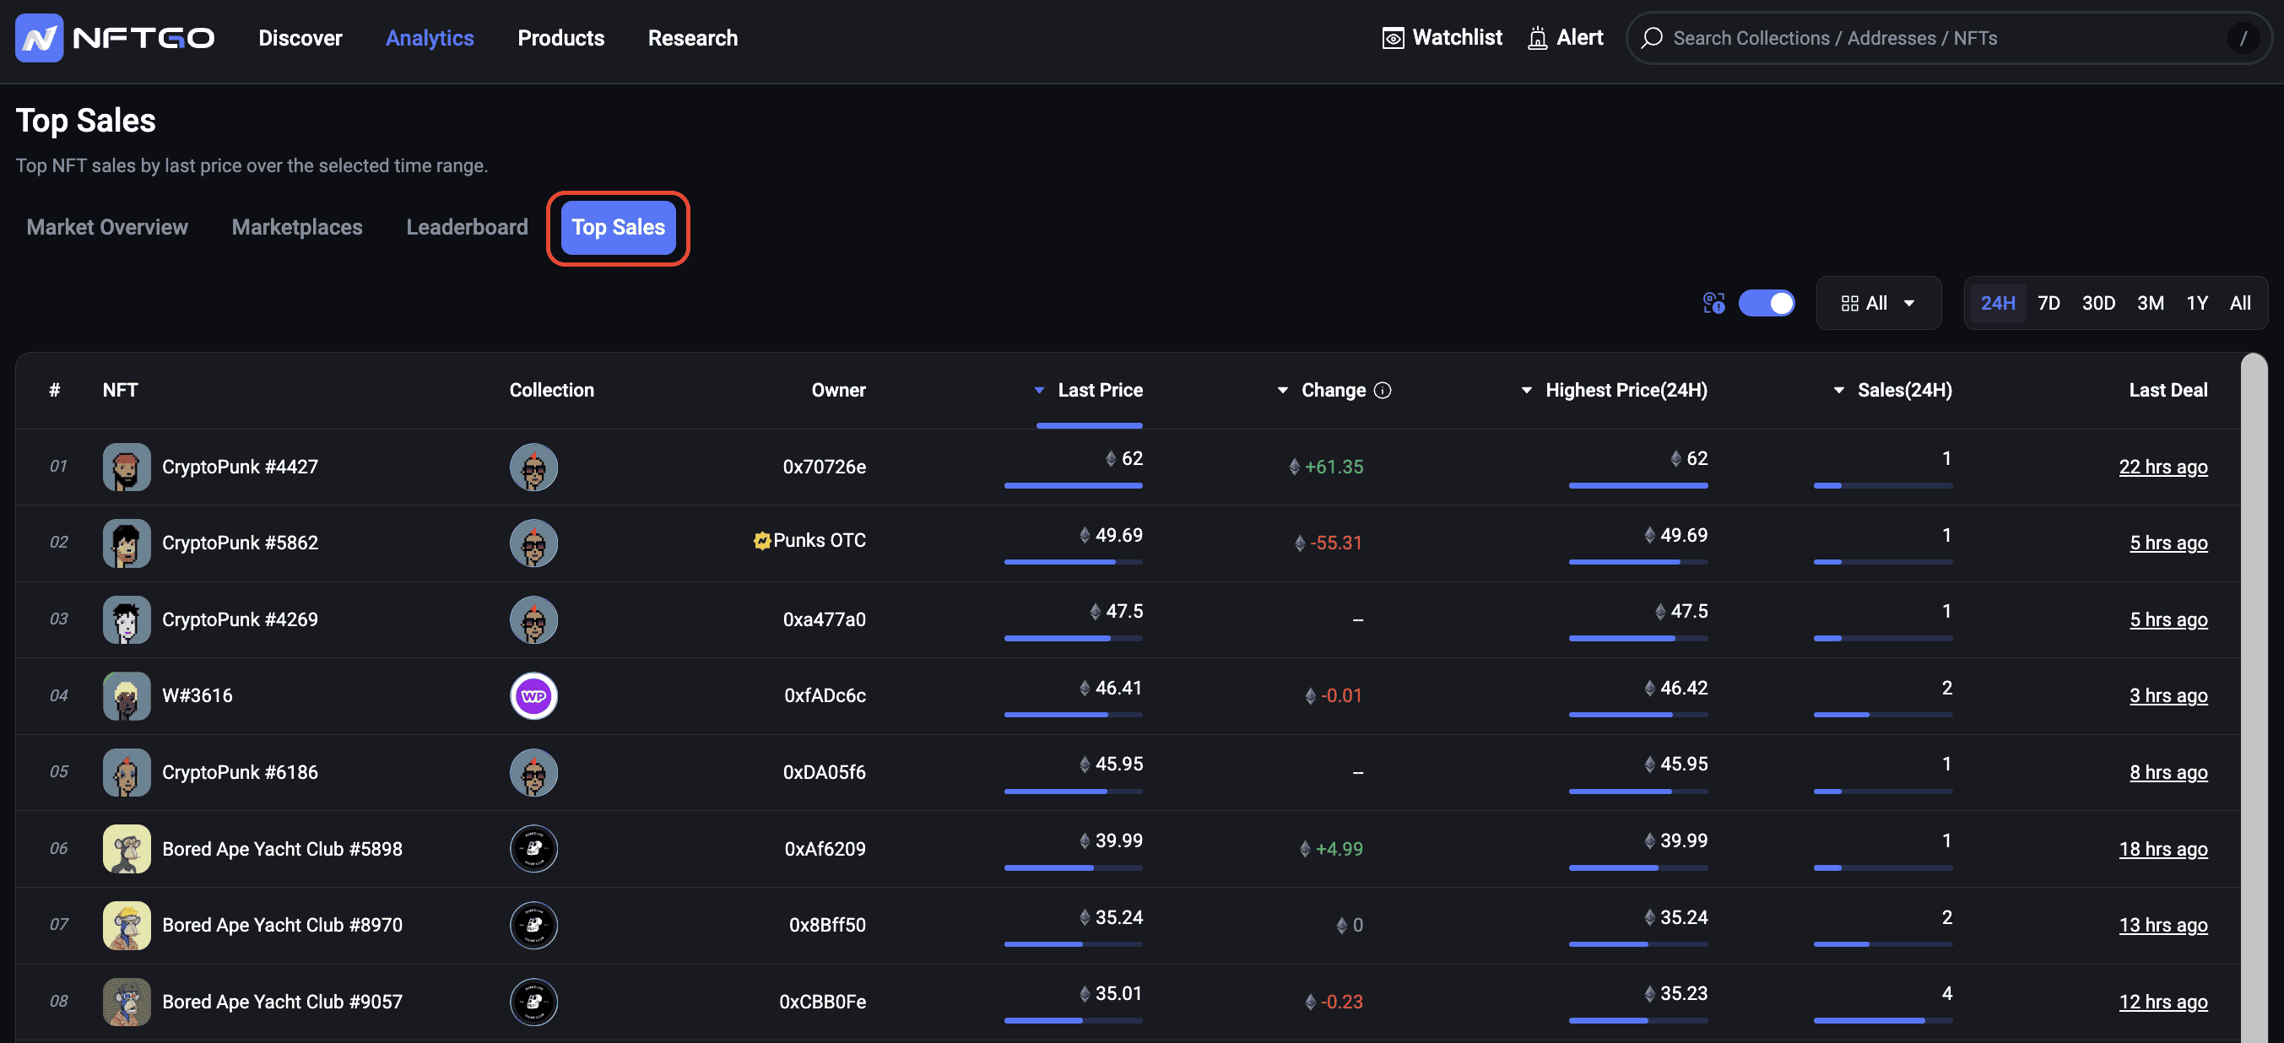Click owner address 0x70726e

coord(825,467)
